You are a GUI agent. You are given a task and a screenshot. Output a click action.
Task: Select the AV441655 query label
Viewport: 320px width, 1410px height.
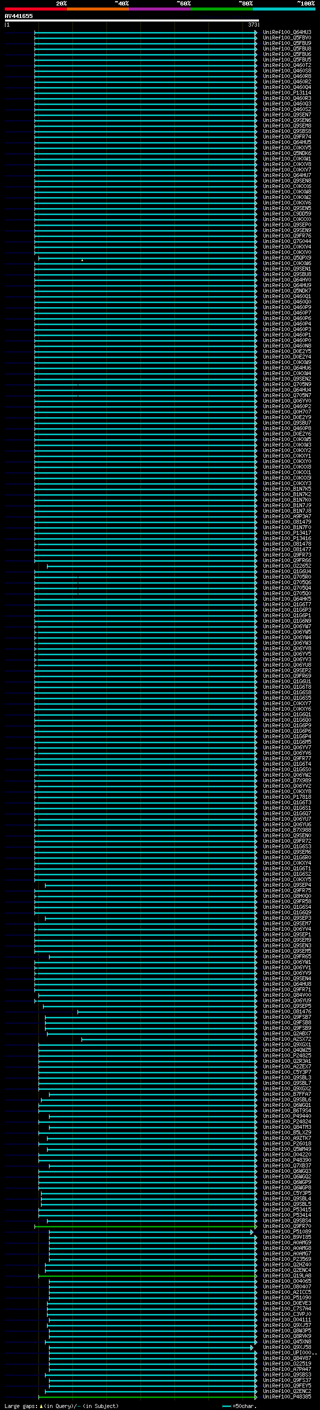(x=18, y=17)
